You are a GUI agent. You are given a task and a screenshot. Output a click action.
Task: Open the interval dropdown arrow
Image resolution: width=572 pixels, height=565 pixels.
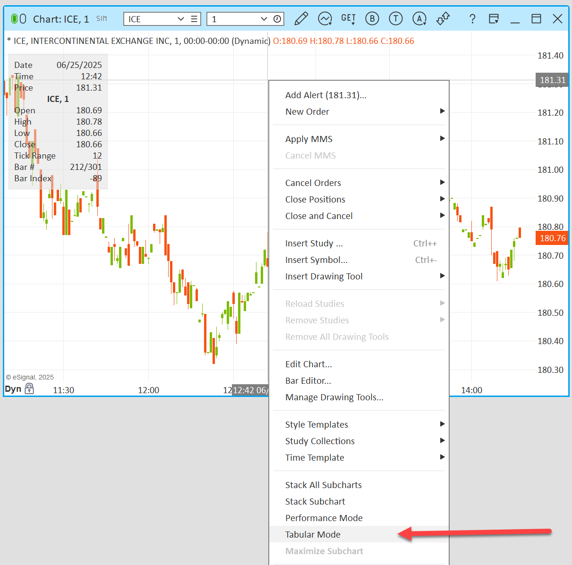pos(264,19)
